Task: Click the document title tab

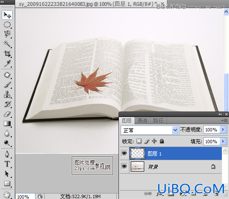Action: [x=88, y=4]
